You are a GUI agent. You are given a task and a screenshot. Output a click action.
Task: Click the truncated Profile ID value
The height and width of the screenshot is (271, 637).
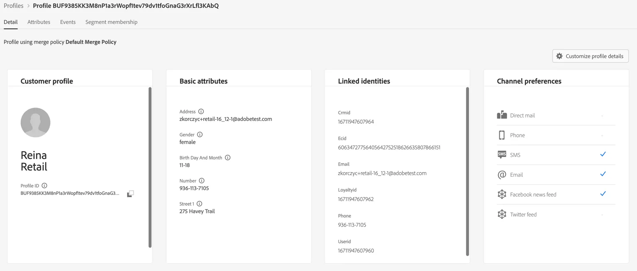[x=70, y=193]
